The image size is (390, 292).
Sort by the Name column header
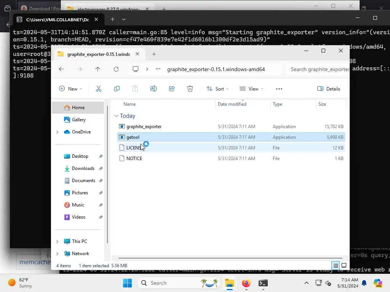(x=129, y=104)
